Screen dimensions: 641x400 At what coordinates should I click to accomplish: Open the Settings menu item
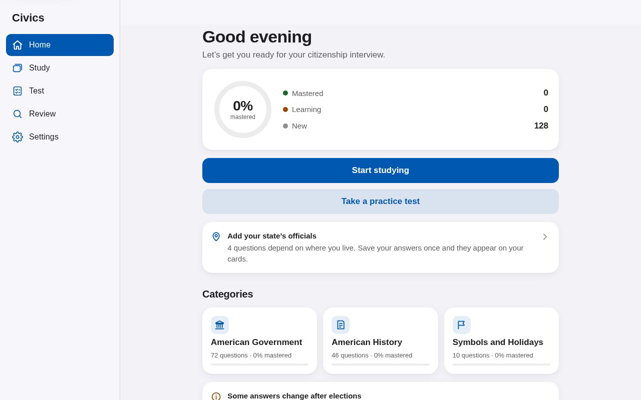(x=60, y=137)
